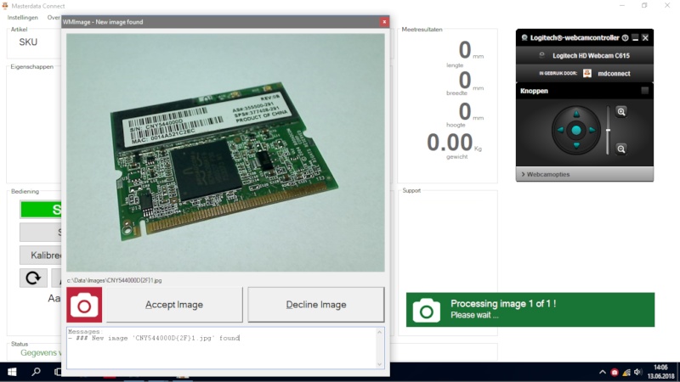Click the circular refresh arrow button

point(33,278)
